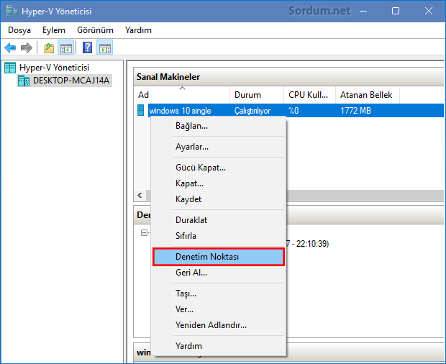446x364 pixels.
Task: Select Denetim Noktası in context menu
Action: click(219, 257)
